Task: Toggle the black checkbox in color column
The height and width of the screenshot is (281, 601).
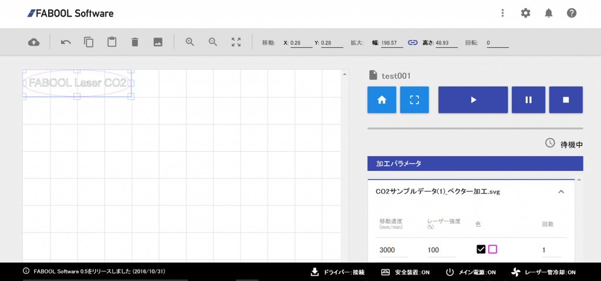Action: coord(481,249)
